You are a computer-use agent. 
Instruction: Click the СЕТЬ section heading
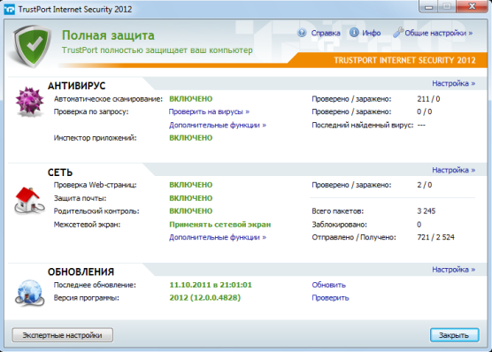coord(60,172)
